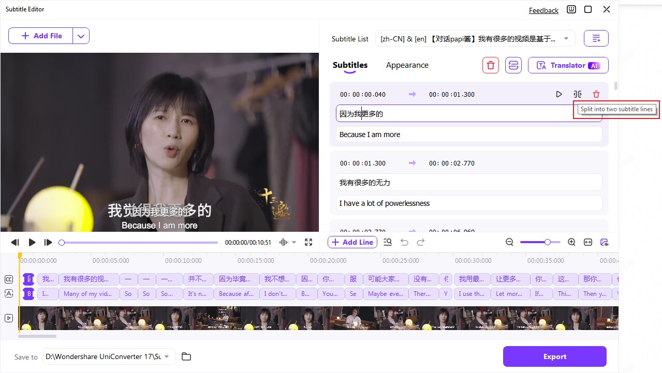
Task: Delete the first subtitle entry with red trash icon
Action: click(596, 94)
